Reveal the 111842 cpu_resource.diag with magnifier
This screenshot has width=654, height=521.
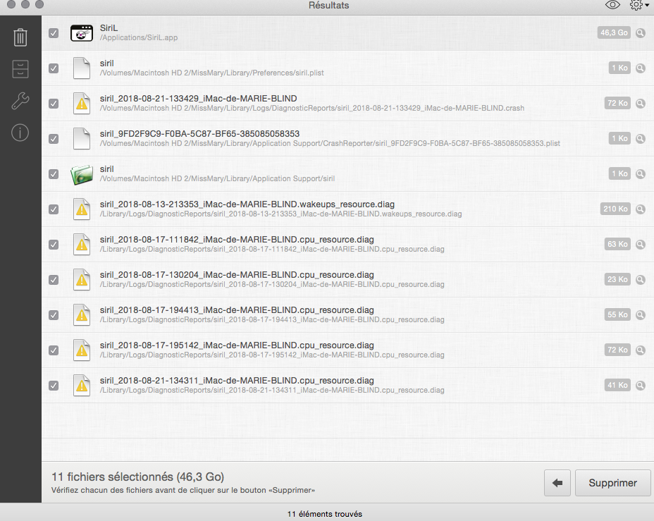click(x=640, y=244)
